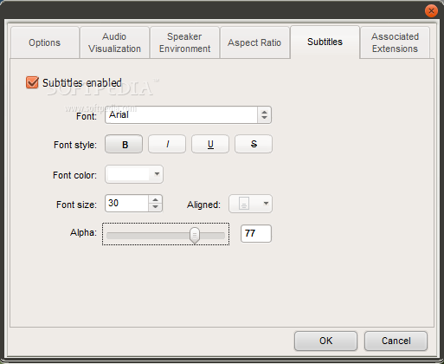Go to the Associated Extensions tab
Image resolution: width=444 pixels, height=364 pixels.
click(395, 42)
